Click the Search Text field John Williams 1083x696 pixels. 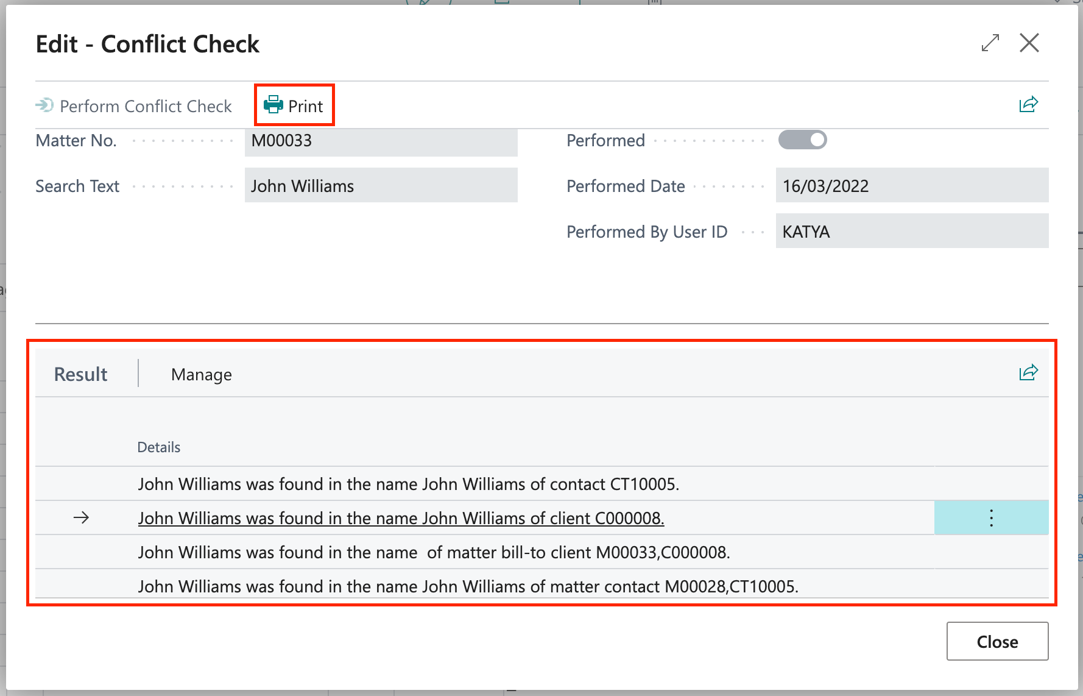coord(381,185)
